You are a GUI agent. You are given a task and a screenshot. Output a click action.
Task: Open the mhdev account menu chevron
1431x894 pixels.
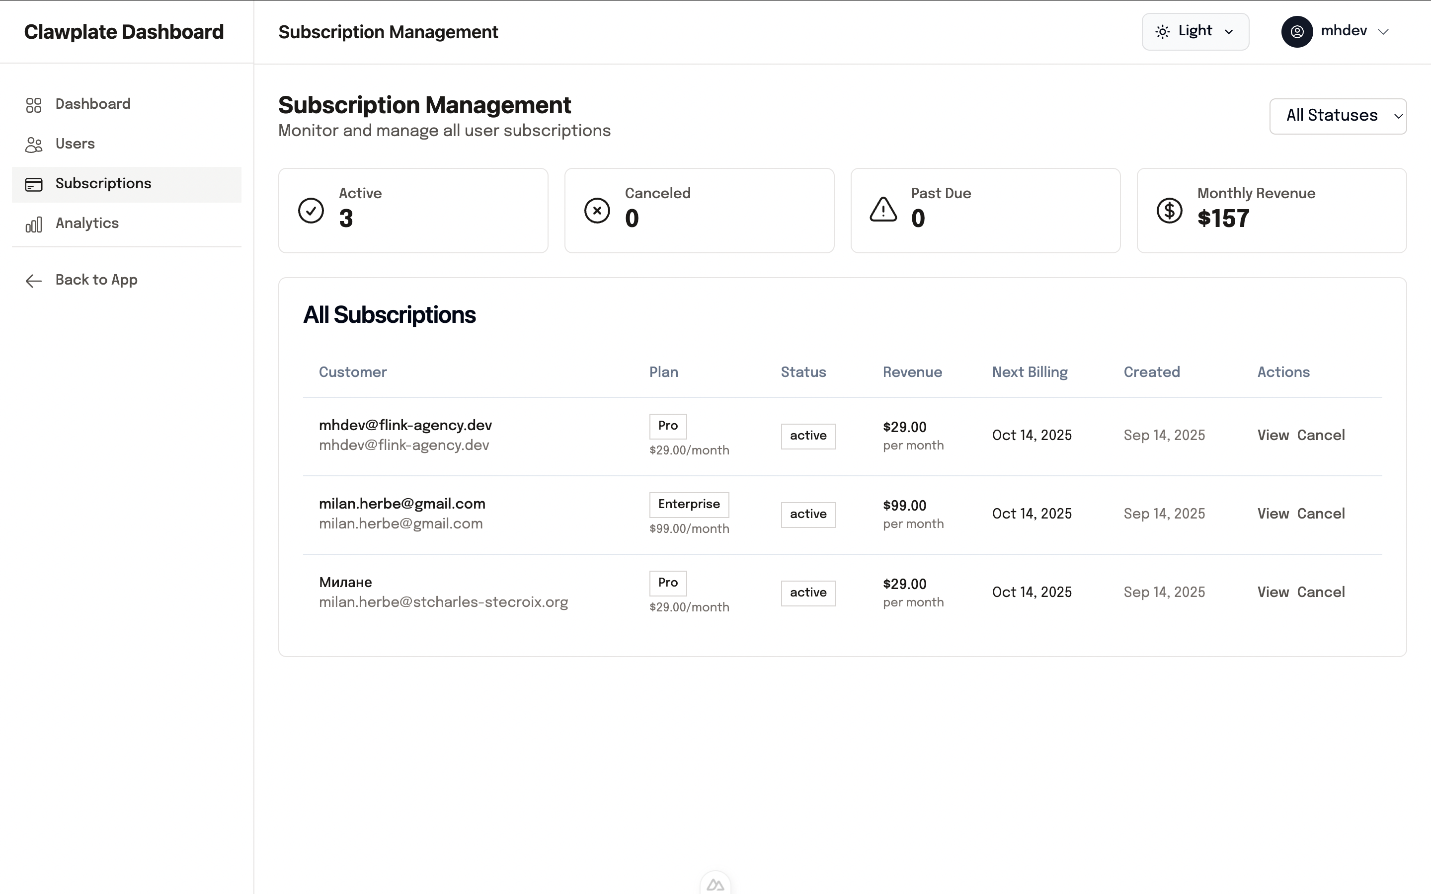coord(1385,31)
